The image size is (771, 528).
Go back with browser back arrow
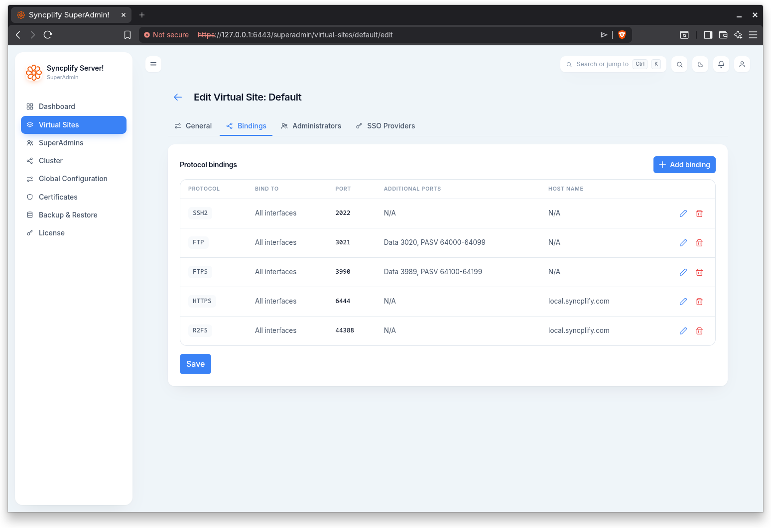pyautogui.click(x=18, y=35)
